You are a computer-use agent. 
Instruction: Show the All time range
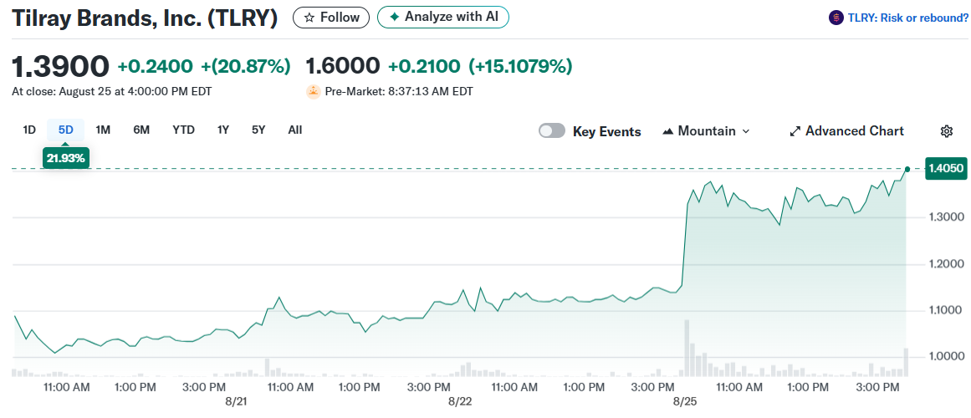pos(295,130)
